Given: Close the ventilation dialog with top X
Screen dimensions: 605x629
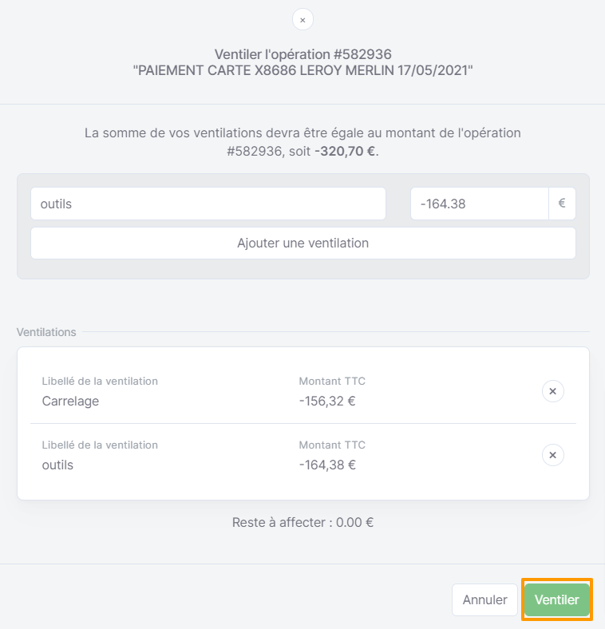Looking at the screenshot, I should [x=302, y=20].
